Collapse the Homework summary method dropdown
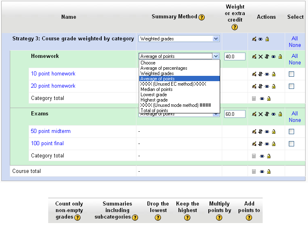308x230 pixels. click(x=216, y=56)
